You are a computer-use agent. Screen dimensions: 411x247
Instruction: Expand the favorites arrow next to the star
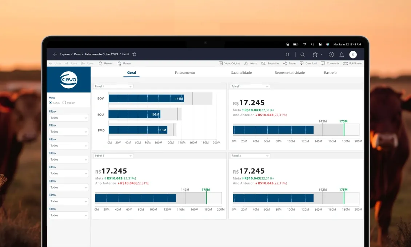coord(322,54)
